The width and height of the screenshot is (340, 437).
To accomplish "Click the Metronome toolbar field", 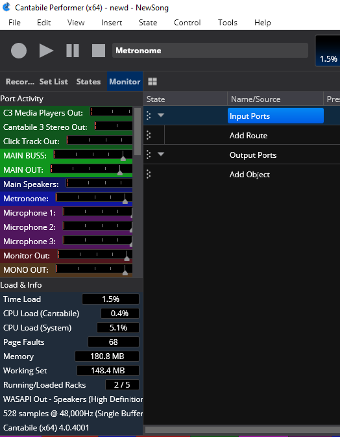I will [x=210, y=51].
